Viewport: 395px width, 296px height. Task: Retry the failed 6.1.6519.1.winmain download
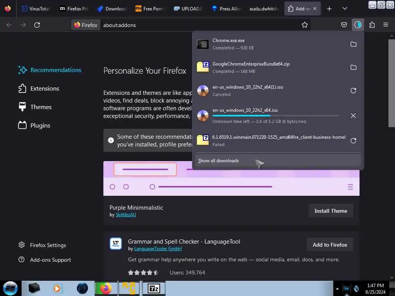pyautogui.click(x=353, y=140)
